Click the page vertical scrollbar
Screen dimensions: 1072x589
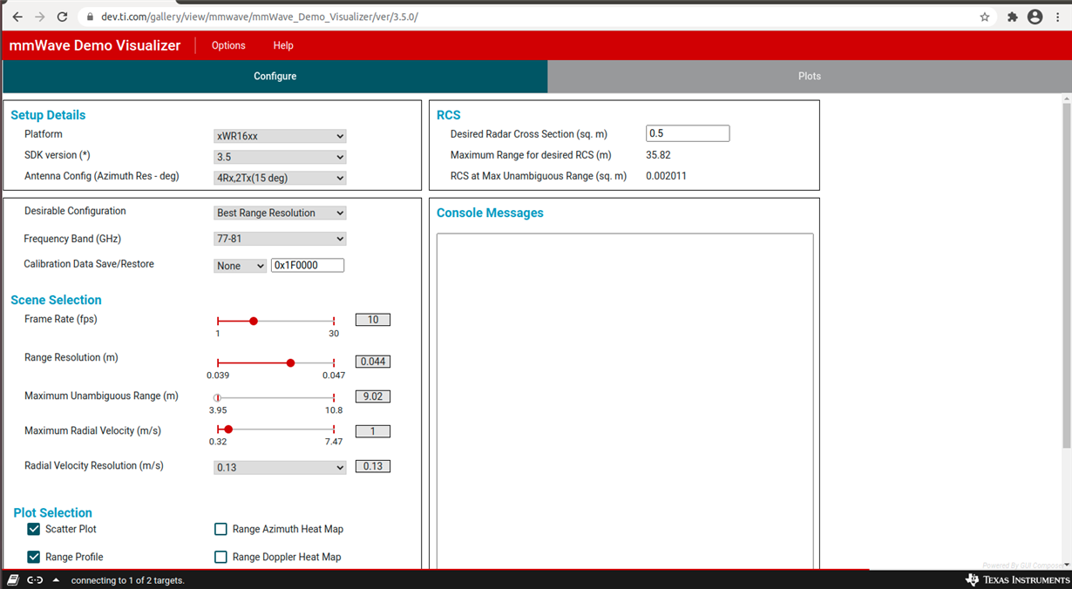click(1067, 275)
